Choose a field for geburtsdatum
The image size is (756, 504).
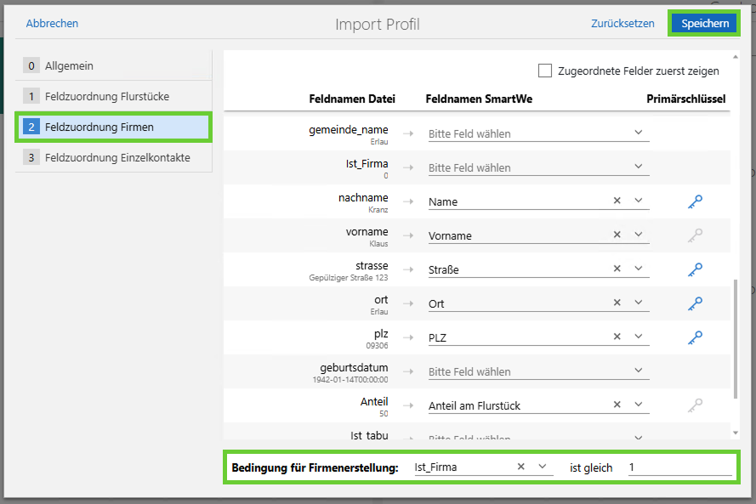coord(638,371)
